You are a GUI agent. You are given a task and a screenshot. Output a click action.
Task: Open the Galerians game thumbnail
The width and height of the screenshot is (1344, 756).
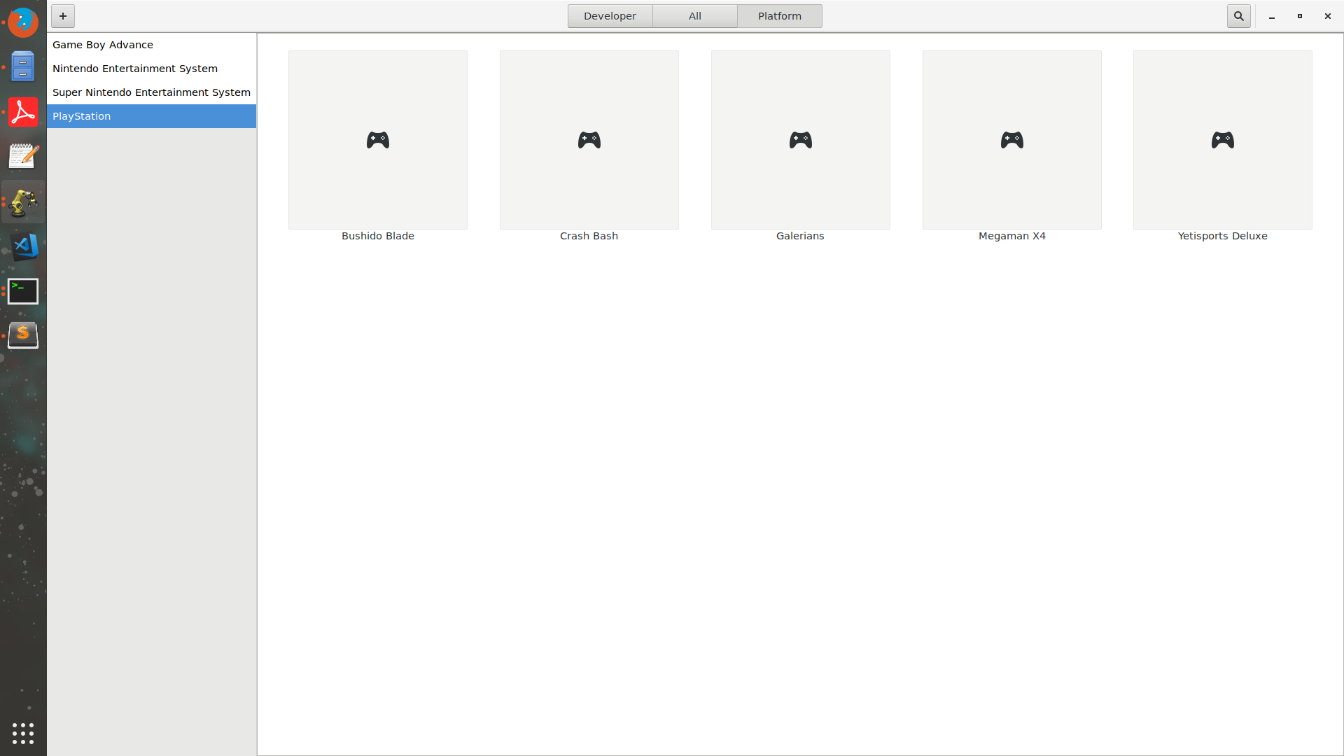pyautogui.click(x=801, y=140)
